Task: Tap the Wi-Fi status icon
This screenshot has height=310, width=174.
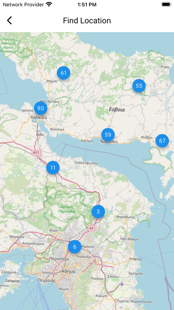Action: click(49, 4)
